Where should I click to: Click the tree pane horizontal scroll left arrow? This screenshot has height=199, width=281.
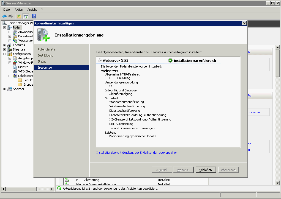coord(3,189)
